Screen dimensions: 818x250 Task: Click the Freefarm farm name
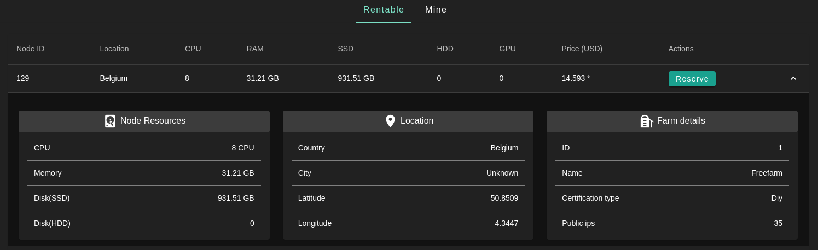click(767, 173)
